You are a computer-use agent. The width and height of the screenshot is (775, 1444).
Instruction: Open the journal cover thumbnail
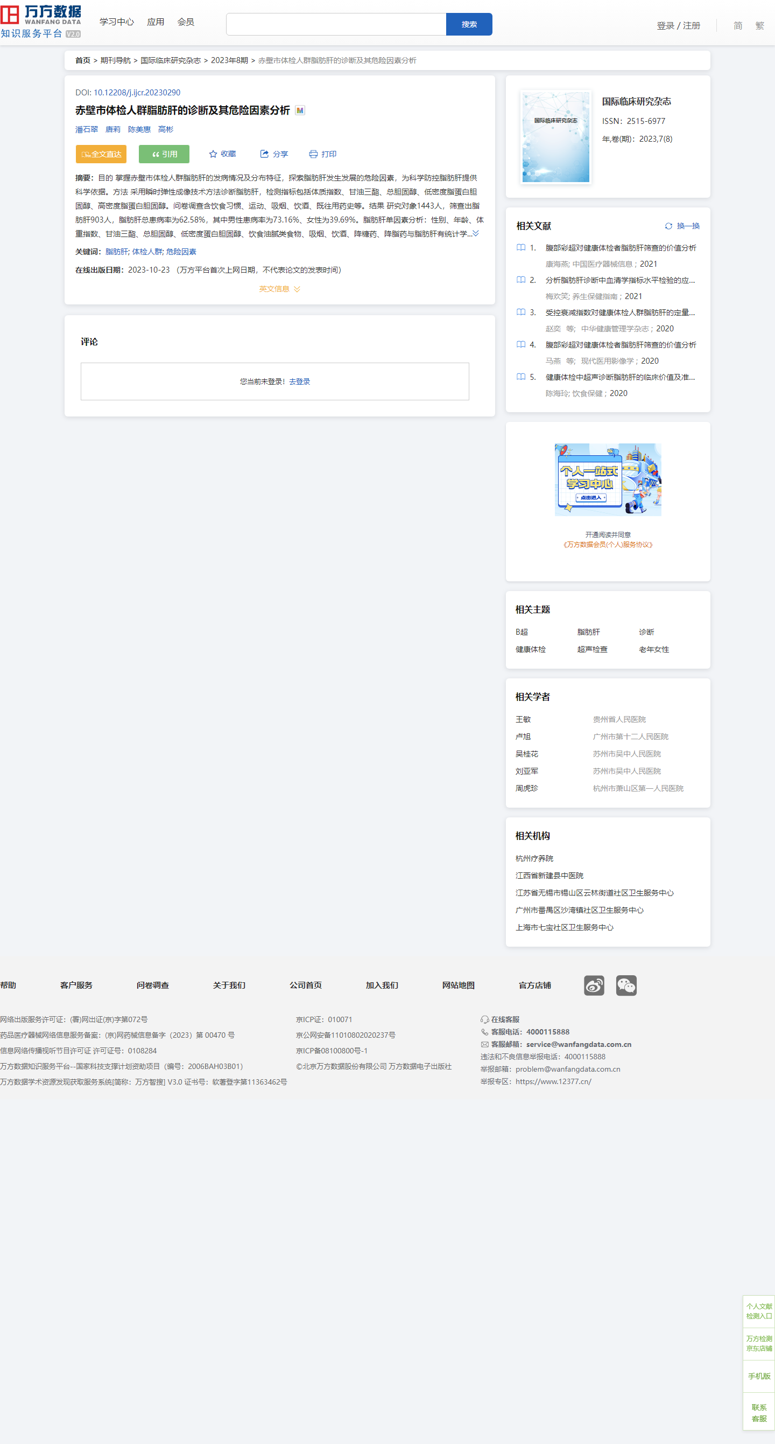tap(555, 137)
